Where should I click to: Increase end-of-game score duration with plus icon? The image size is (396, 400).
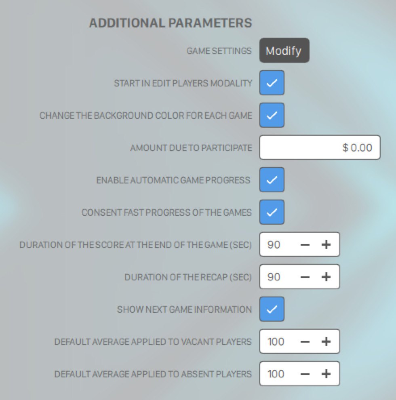(326, 244)
